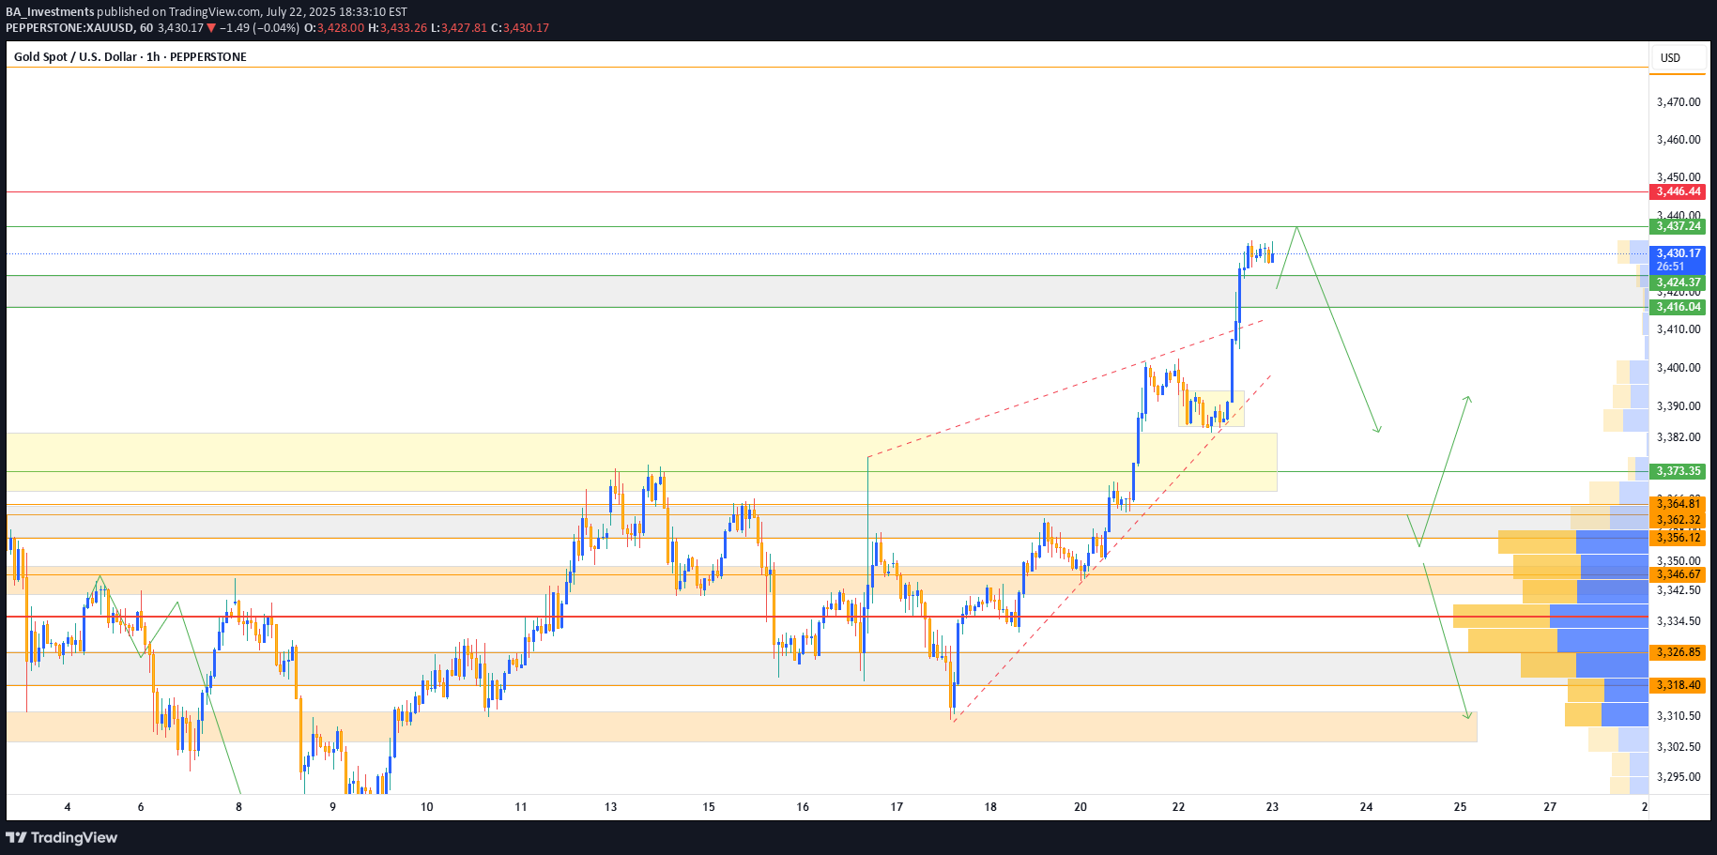
Task: Click the close value C:3,430.17 in header
Action: tap(520, 28)
